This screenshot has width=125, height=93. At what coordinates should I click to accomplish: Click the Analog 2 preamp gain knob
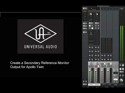tap(97, 14)
